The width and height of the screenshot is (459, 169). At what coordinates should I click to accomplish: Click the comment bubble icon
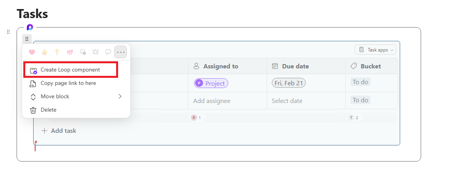(x=108, y=52)
